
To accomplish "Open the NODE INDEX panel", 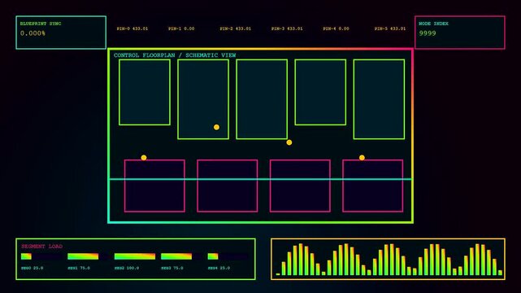I will 460,33.
